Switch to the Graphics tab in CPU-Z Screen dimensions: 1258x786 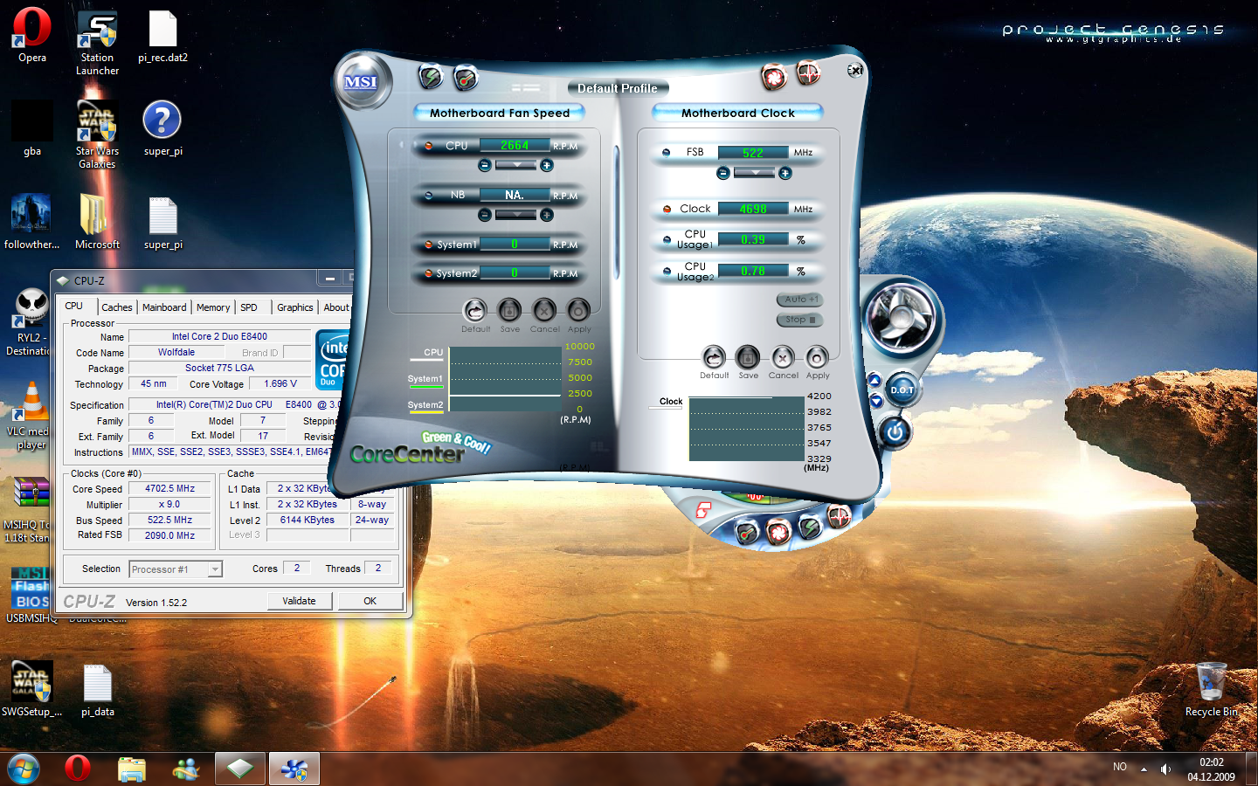(x=295, y=307)
